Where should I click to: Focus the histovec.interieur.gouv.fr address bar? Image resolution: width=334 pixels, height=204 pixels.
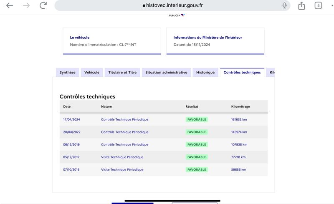point(172,5)
